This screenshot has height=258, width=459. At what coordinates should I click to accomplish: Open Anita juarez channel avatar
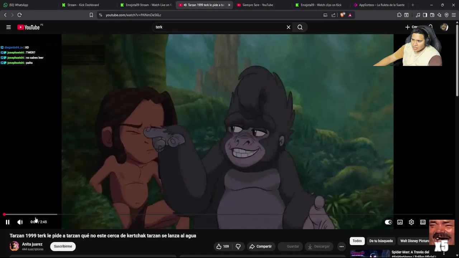14,246
